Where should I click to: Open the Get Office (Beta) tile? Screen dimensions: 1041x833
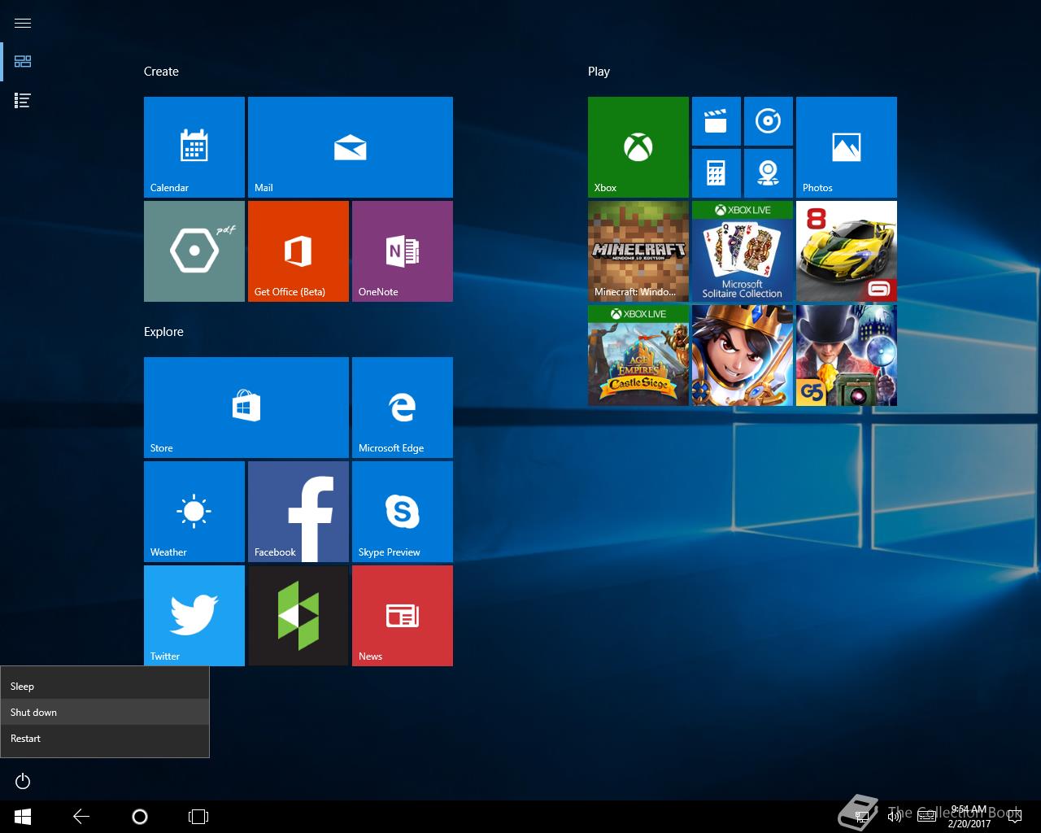click(298, 251)
